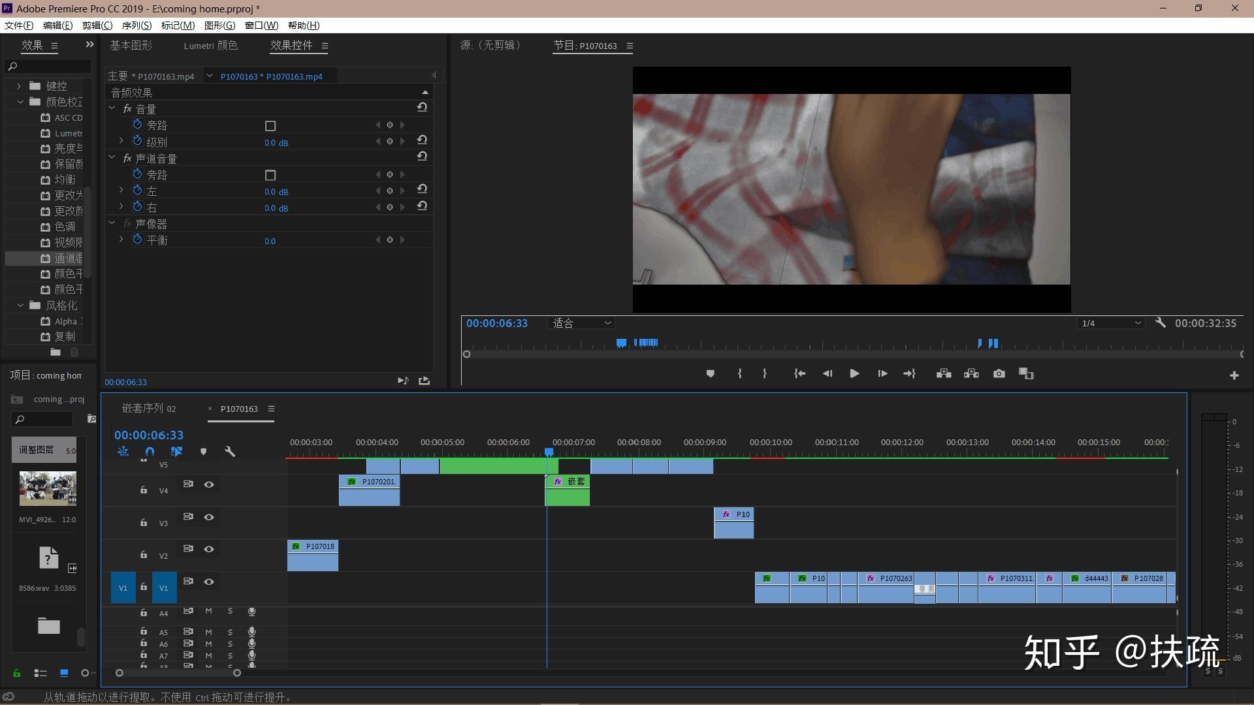Mute audio track A5
The width and height of the screenshot is (1254, 705).
(208, 632)
